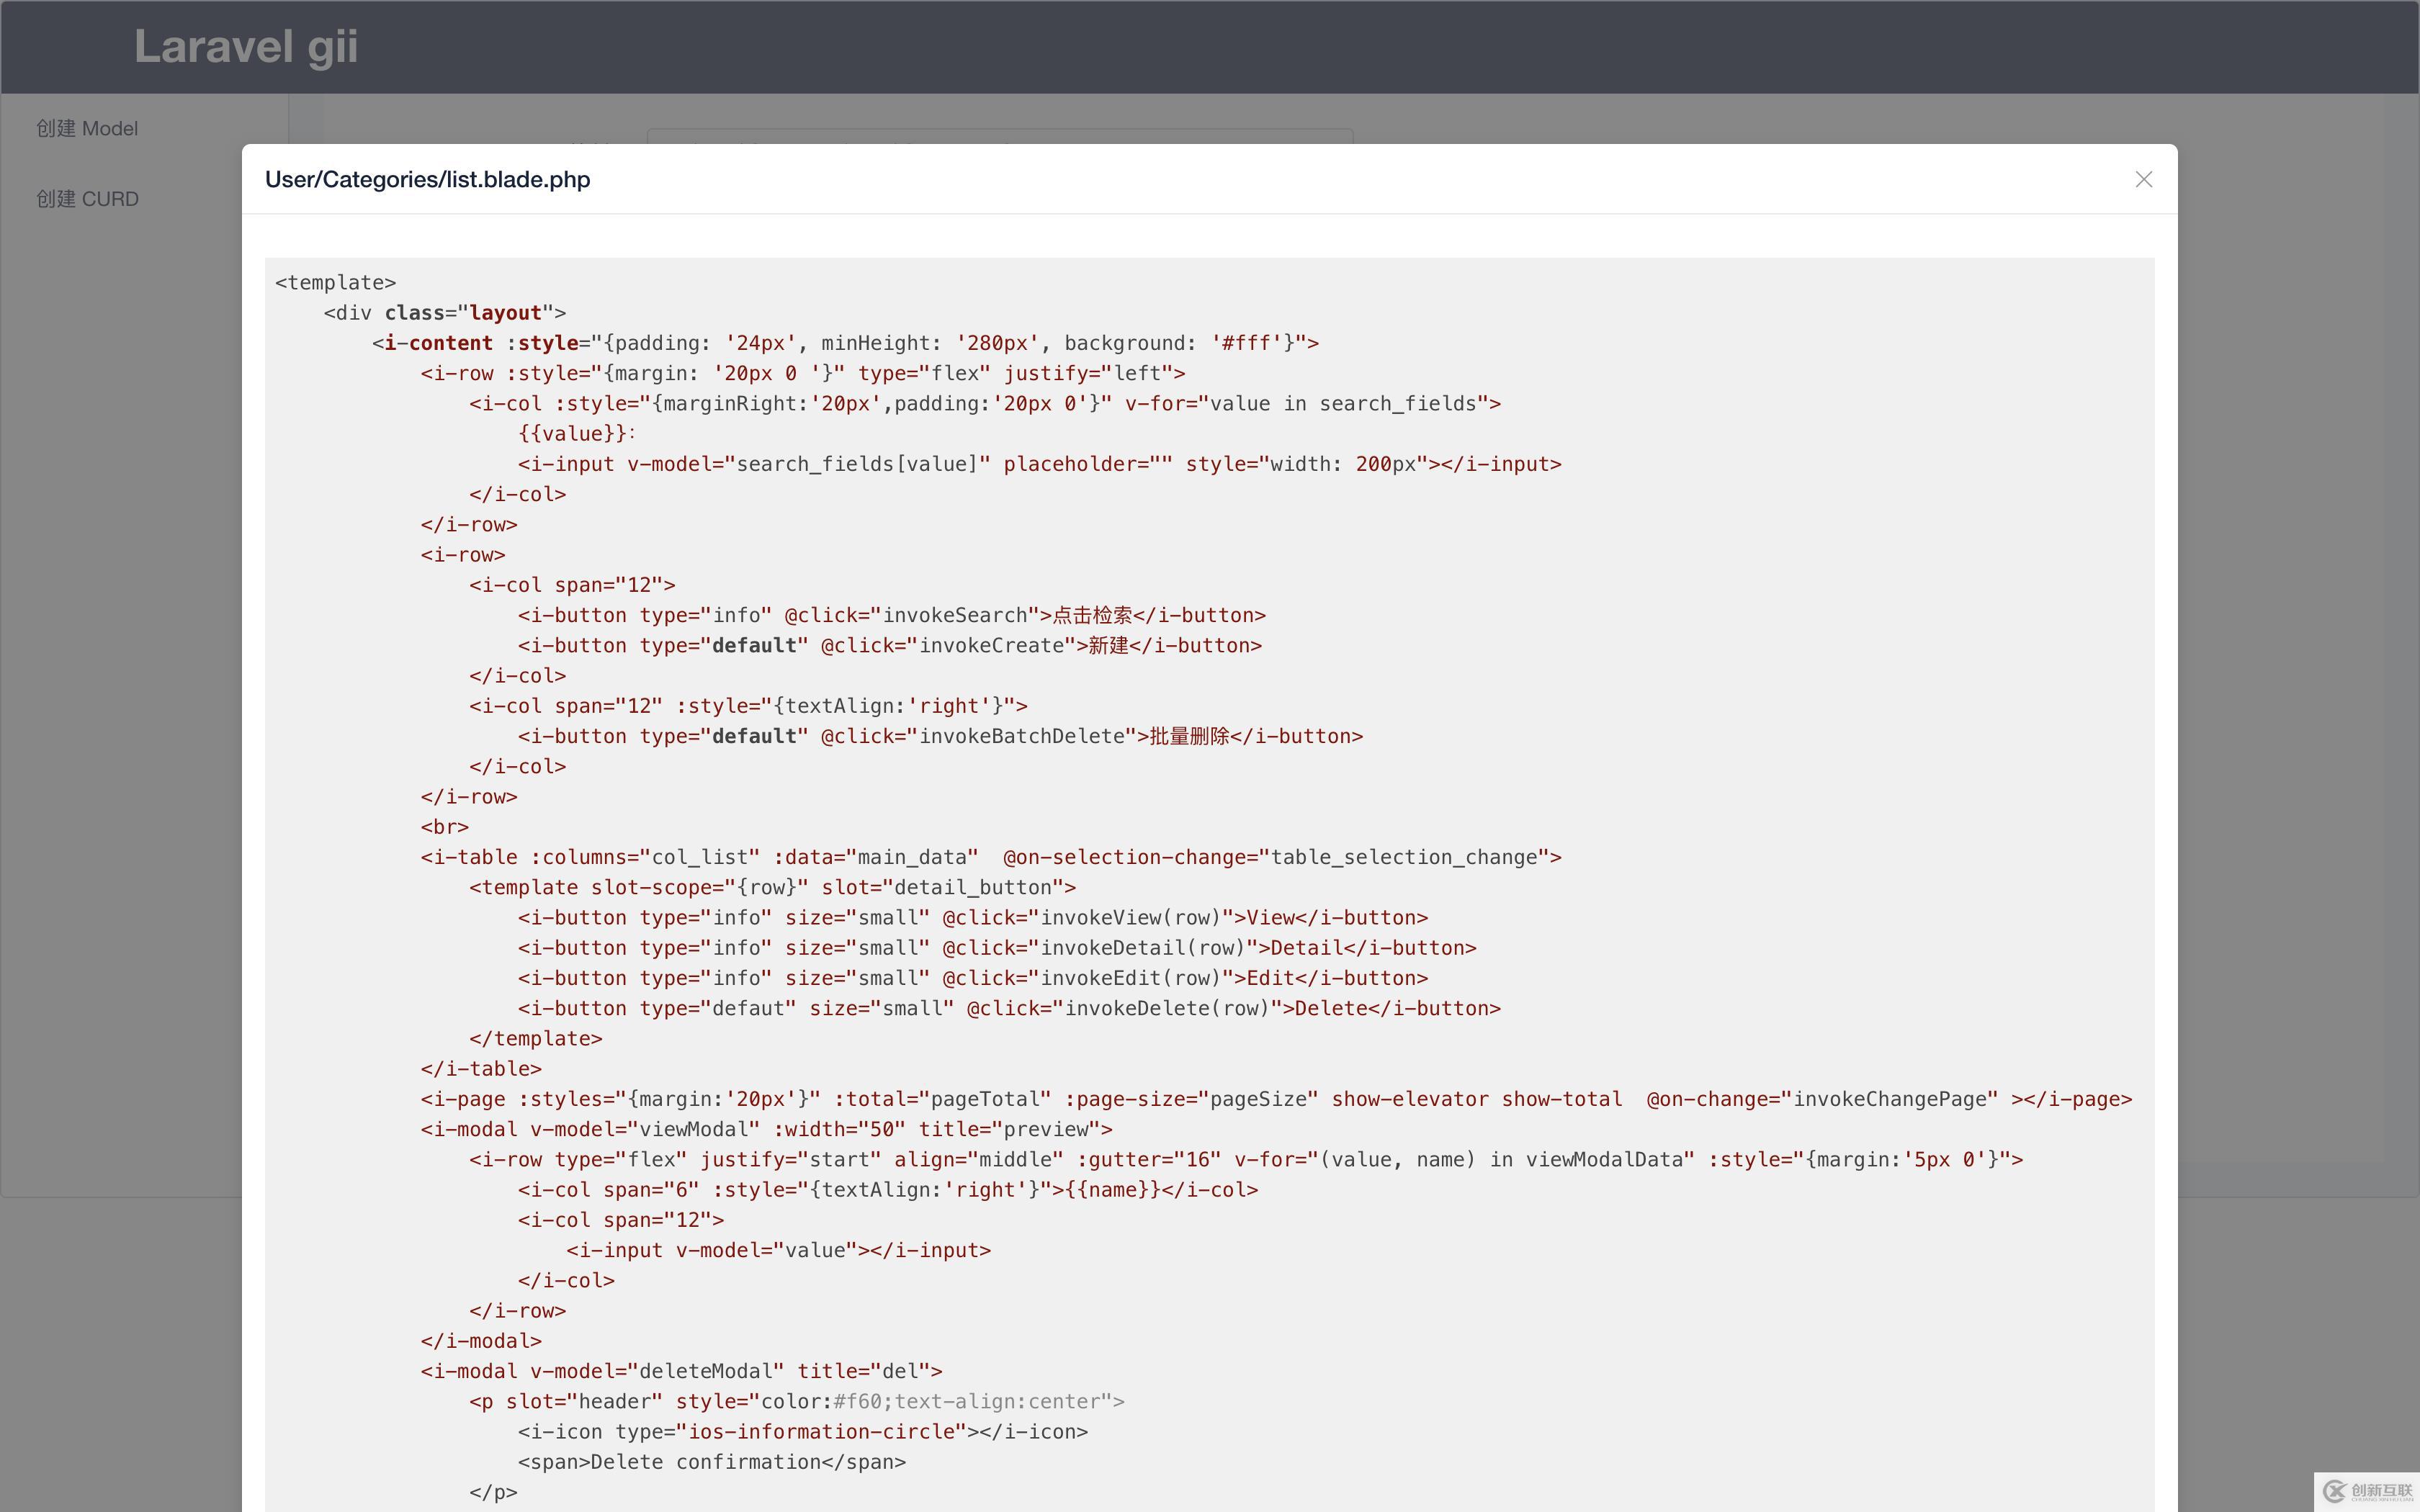Click the div class="layout" code line
Image resolution: width=2420 pixels, height=1512 pixels.
click(444, 313)
